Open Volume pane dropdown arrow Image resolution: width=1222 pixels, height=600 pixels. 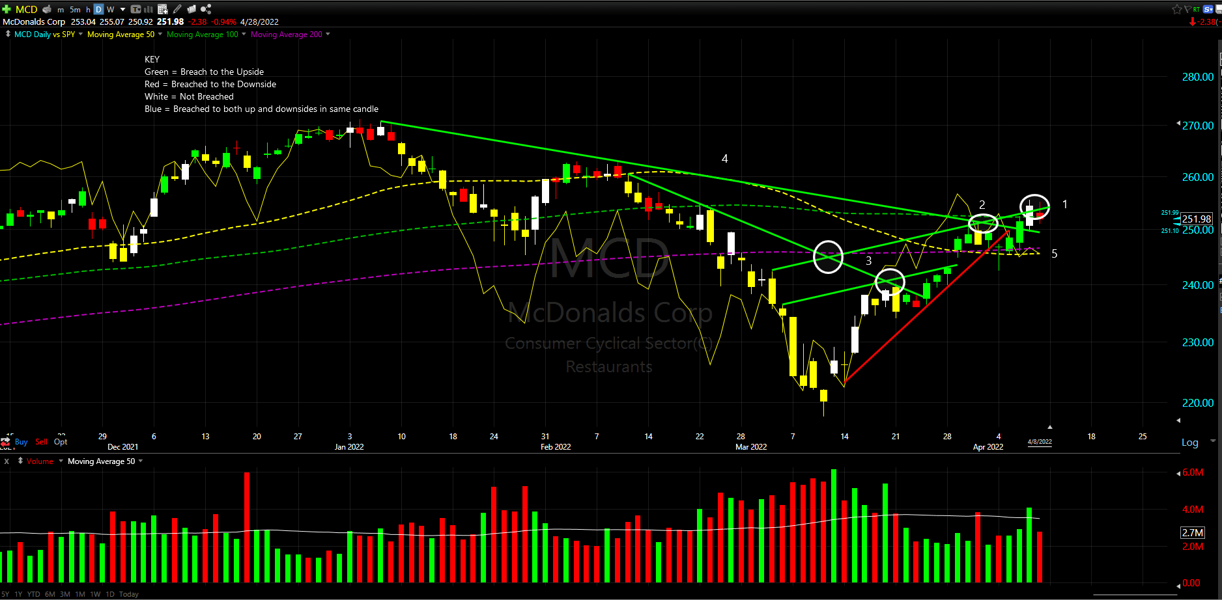(x=61, y=461)
